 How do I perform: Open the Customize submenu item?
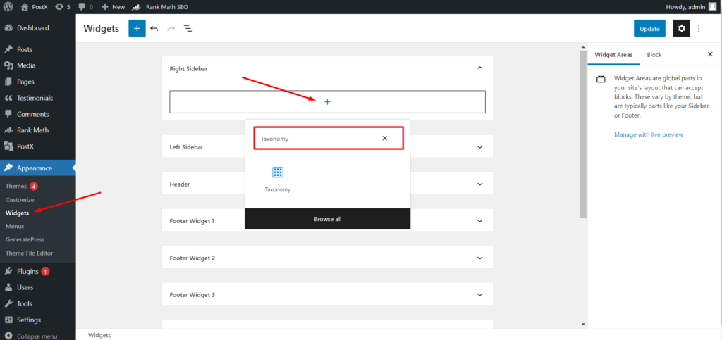pyautogui.click(x=20, y=199)
